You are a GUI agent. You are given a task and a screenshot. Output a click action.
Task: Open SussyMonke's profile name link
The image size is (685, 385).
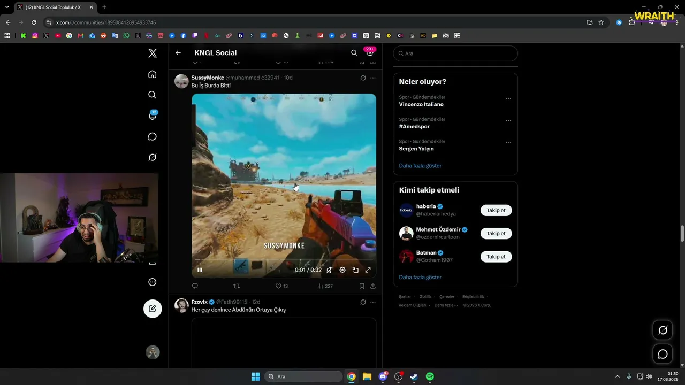[208, 78]
